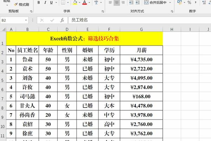
Task: Select column E header
Action: click(x=88, y=29)
